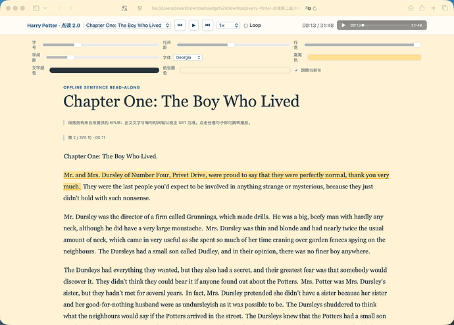The image size is (454, 325).
Task: Adjust the 字号 font size slider
Action: (x=101, y=45)
